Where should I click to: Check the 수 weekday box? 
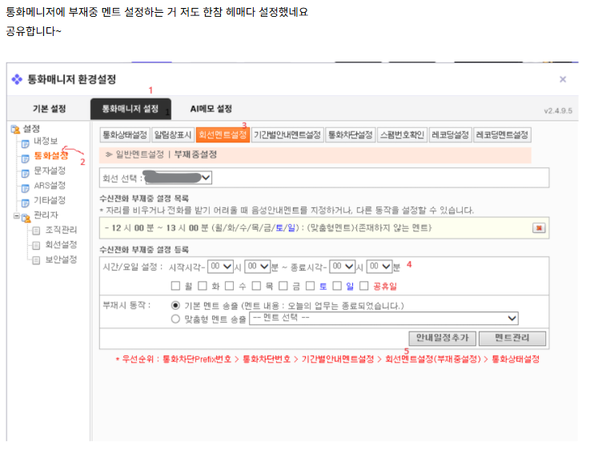point(229,286)
